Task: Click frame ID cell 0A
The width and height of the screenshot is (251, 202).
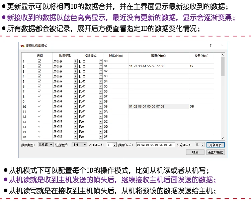Action: [x=115, y=111]
